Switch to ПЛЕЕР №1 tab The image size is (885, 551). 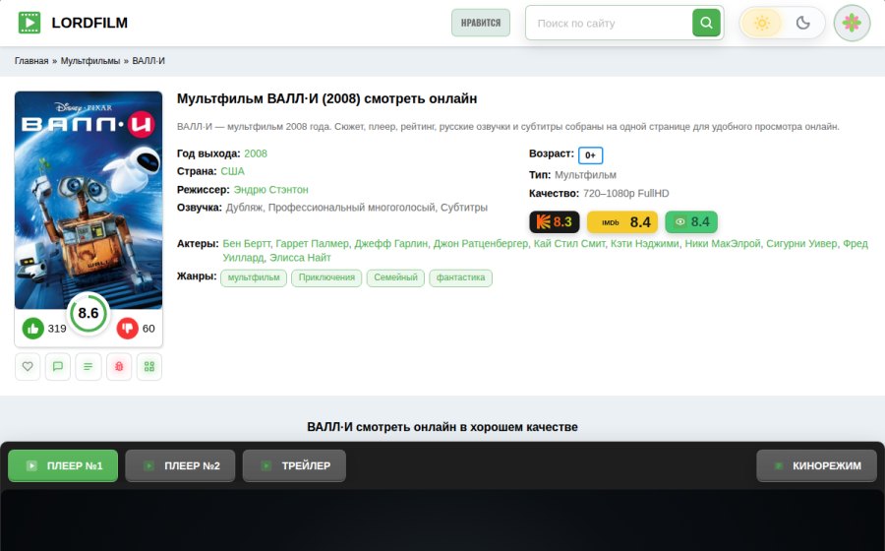point(63,465)
